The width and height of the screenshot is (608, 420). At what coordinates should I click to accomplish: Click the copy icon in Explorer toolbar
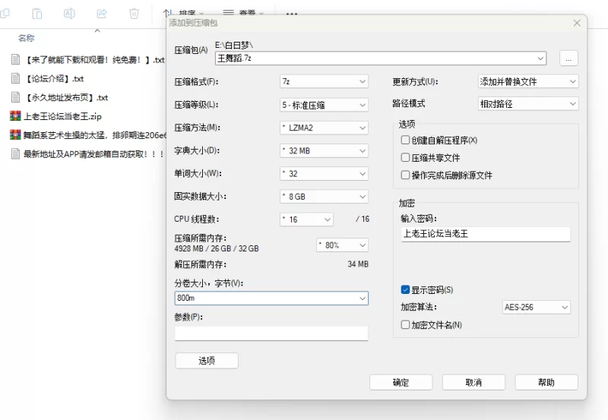click(x=5, y=13)
